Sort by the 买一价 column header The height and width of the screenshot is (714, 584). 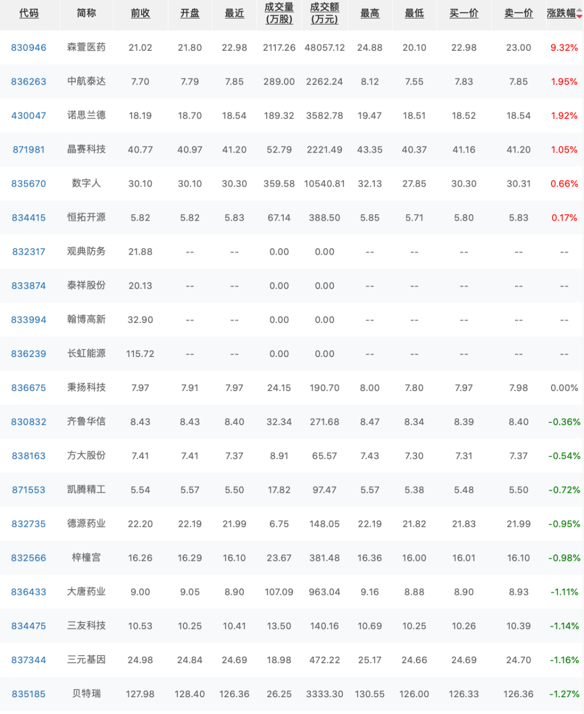464,13
